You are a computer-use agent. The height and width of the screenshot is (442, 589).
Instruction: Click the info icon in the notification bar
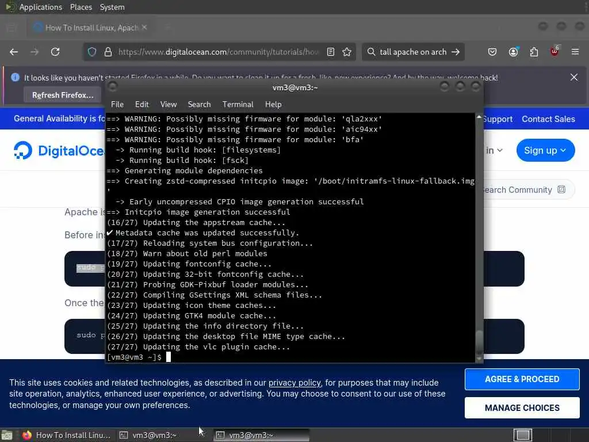(x=15, y=78)
